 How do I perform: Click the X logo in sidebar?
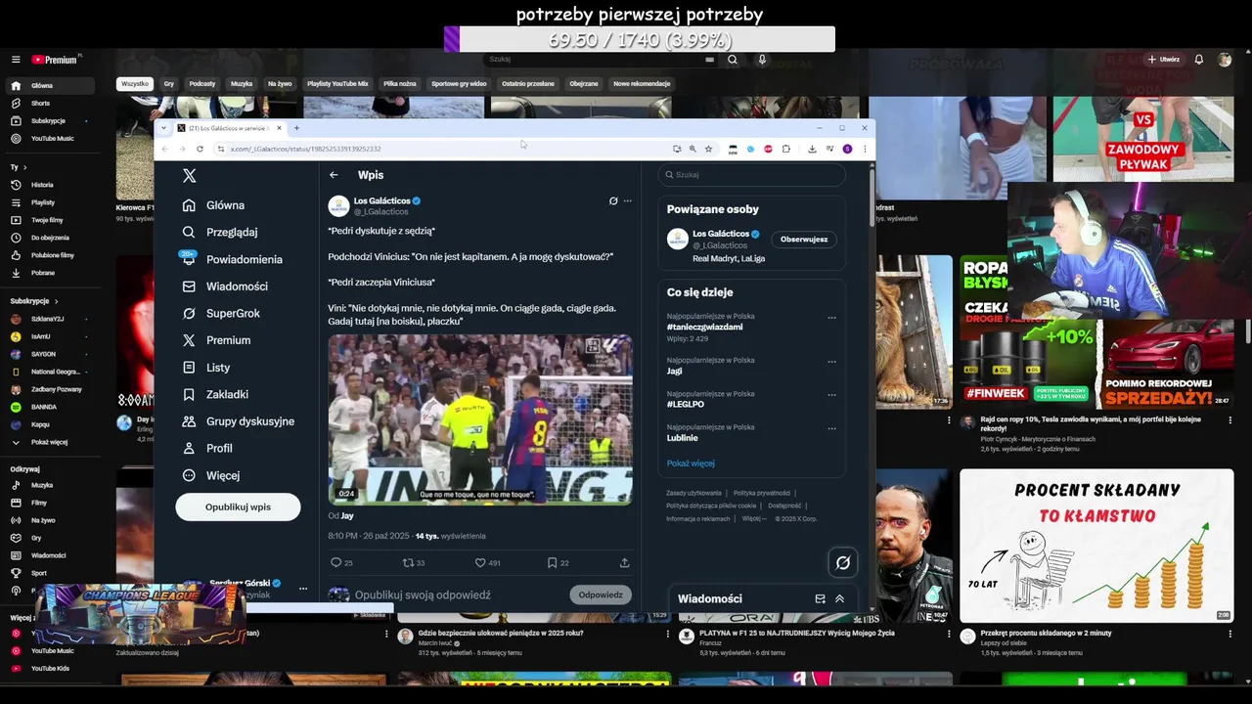190,176
